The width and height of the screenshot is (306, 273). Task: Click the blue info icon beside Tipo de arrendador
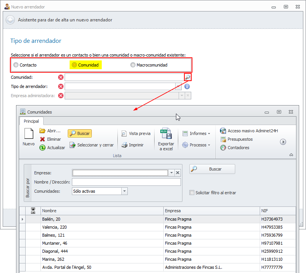pyautogui.click(x=187, y=86)
